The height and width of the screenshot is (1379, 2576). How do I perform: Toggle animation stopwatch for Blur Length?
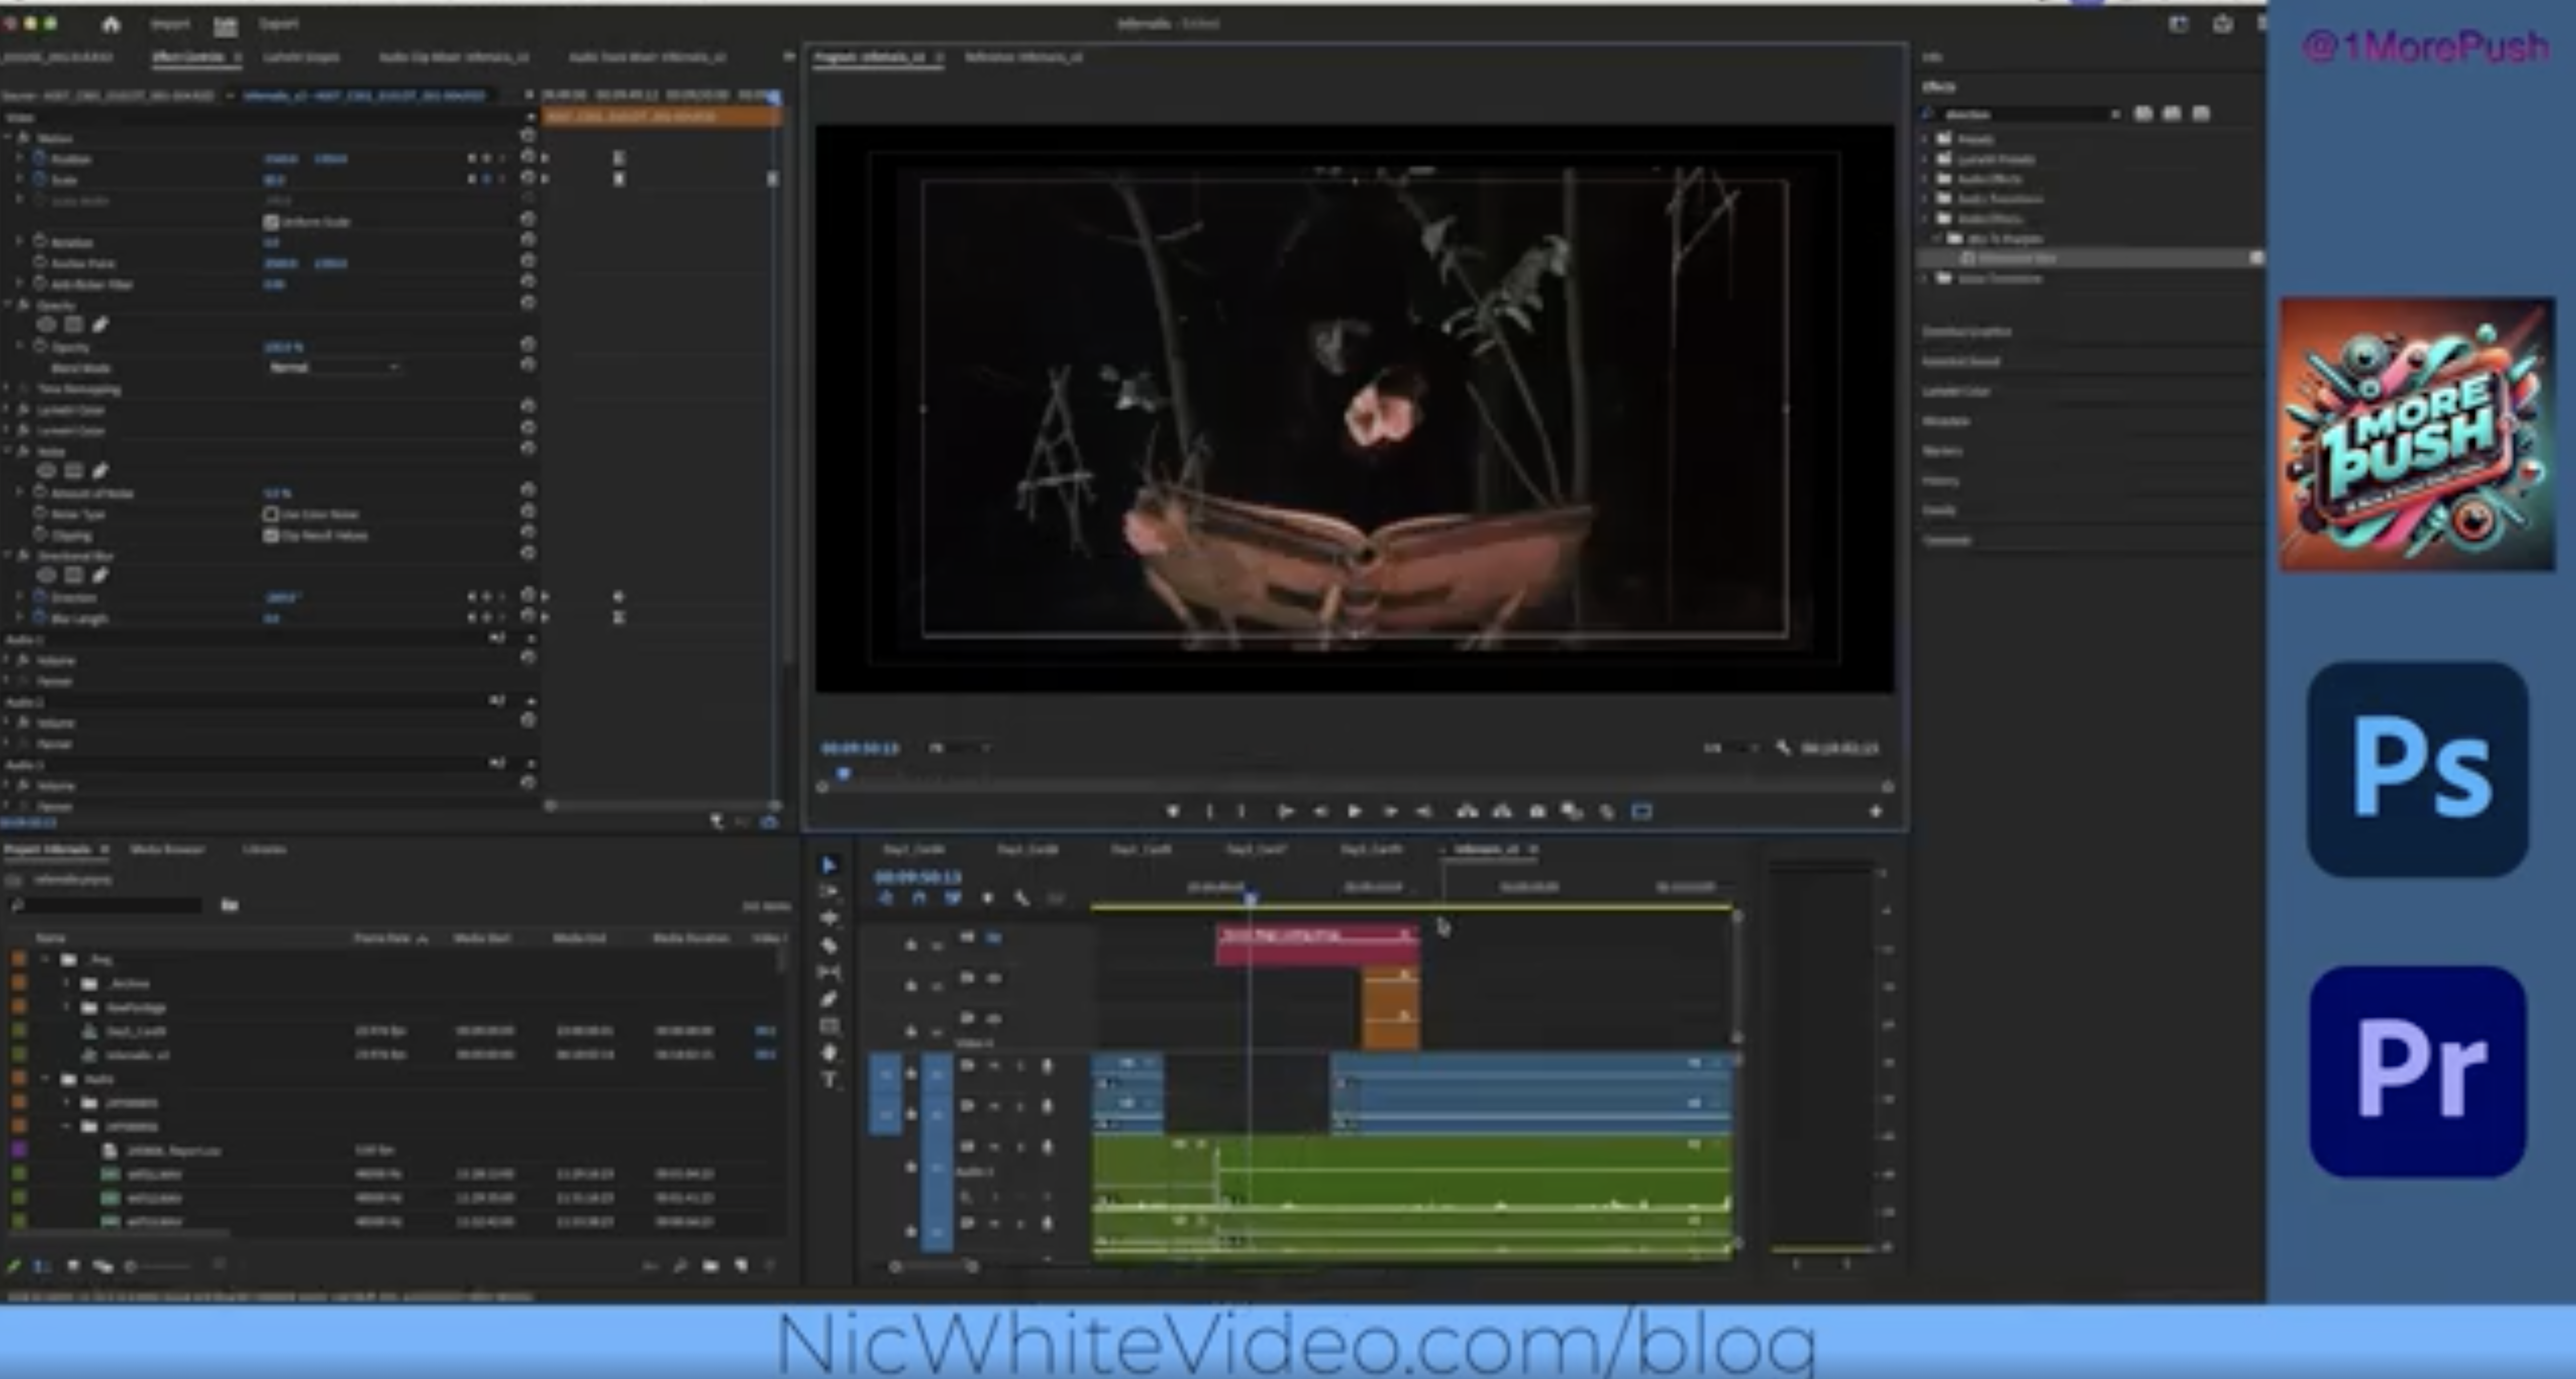coord(40,618)
